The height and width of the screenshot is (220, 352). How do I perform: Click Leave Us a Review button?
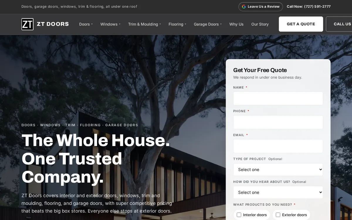260,6
